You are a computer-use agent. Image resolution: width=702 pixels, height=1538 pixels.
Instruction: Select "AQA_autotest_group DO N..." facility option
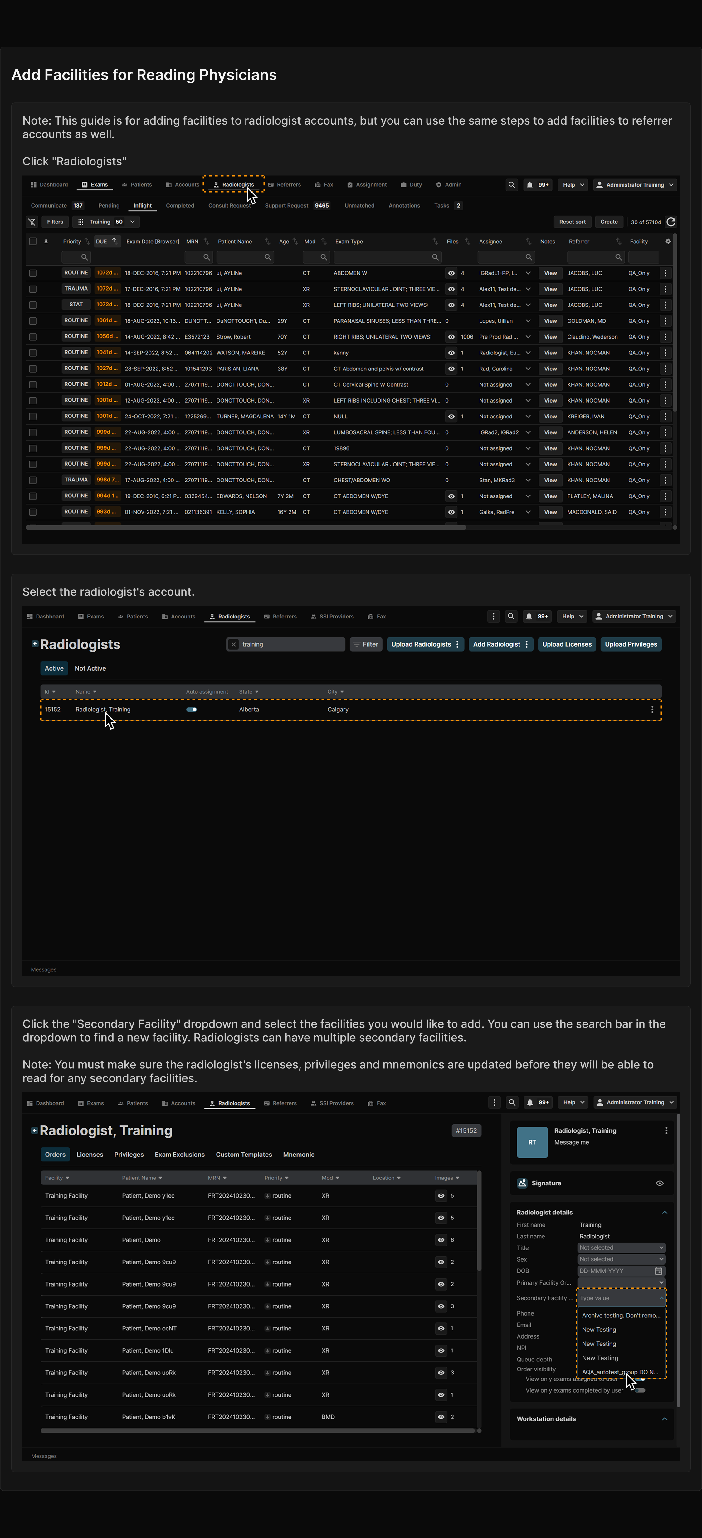point(620,1371)
